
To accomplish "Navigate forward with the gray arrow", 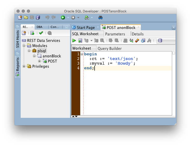I will pyautogui.click(x=73, y=18).
